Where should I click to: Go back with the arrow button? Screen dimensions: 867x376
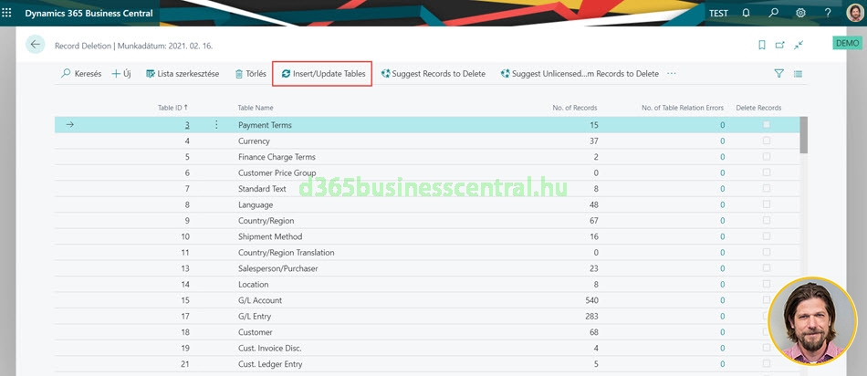coord(36,45)
